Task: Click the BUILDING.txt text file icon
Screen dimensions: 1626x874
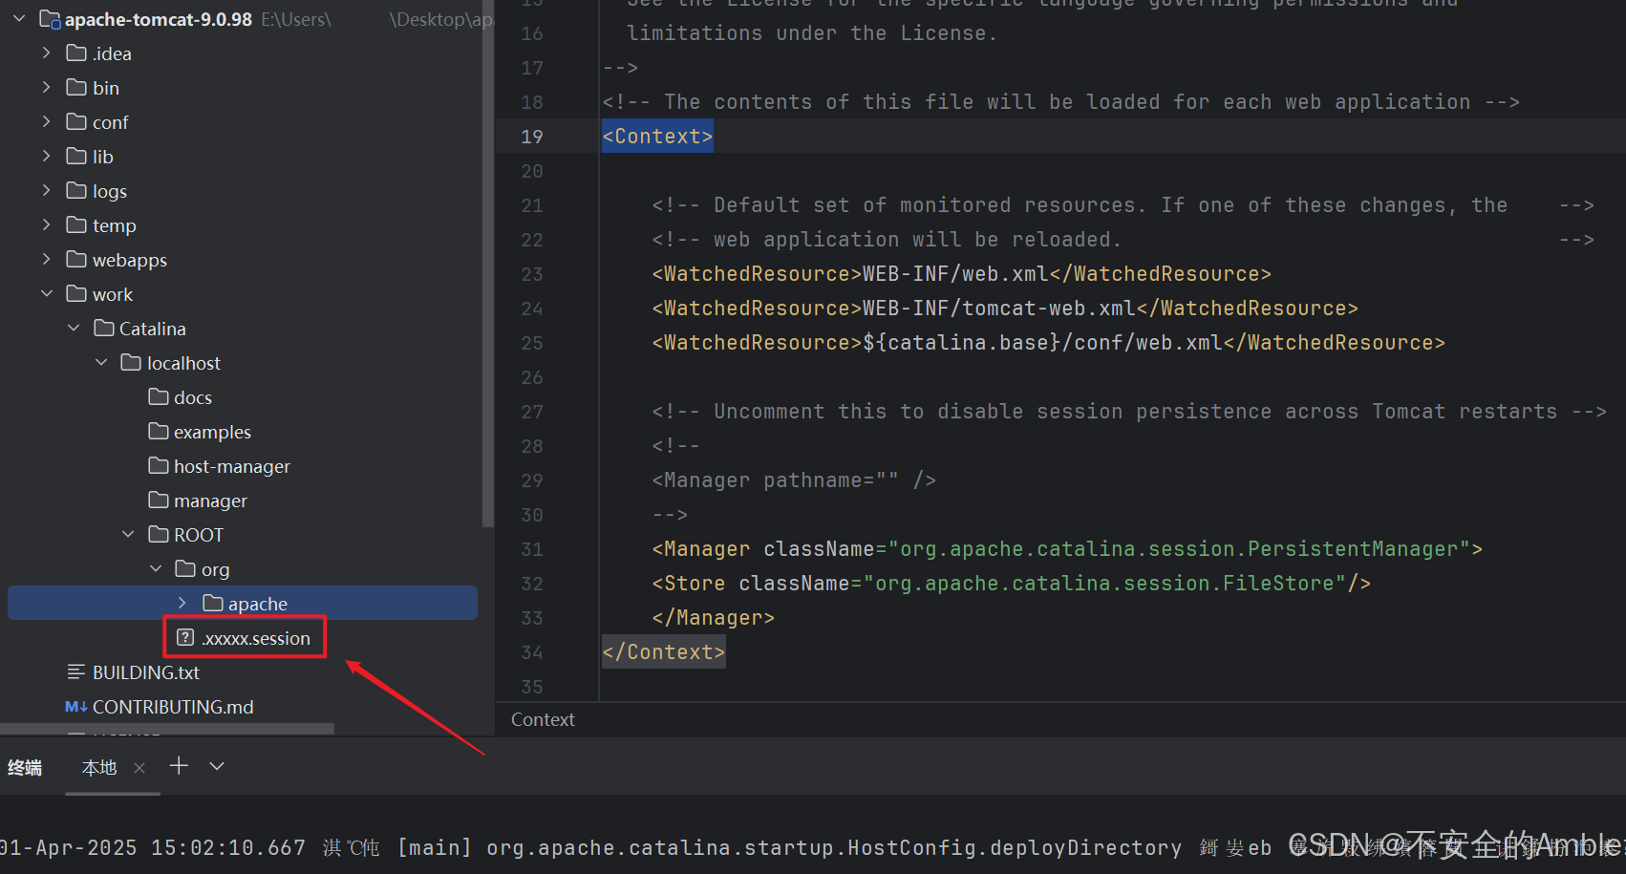Action: click(76, 671)
